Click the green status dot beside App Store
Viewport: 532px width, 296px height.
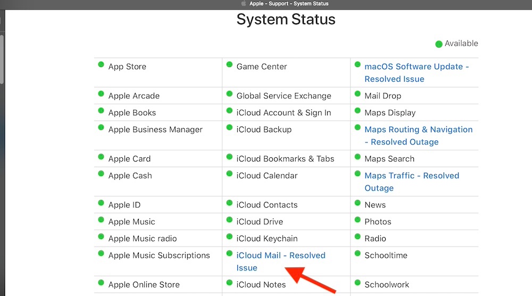101,64
